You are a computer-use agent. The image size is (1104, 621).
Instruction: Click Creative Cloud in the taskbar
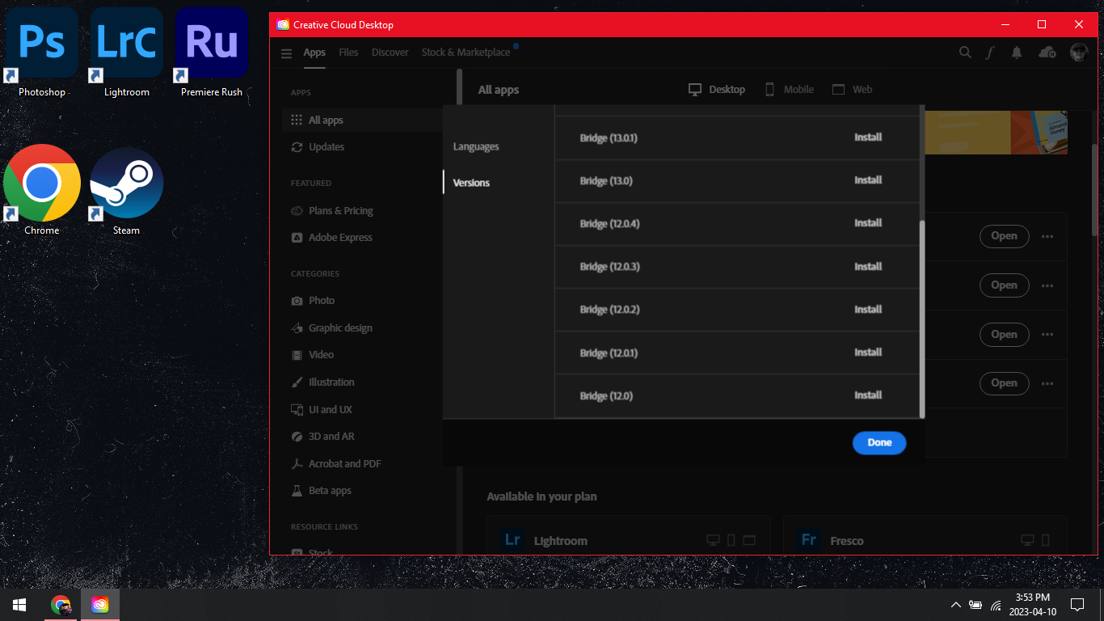100,605
